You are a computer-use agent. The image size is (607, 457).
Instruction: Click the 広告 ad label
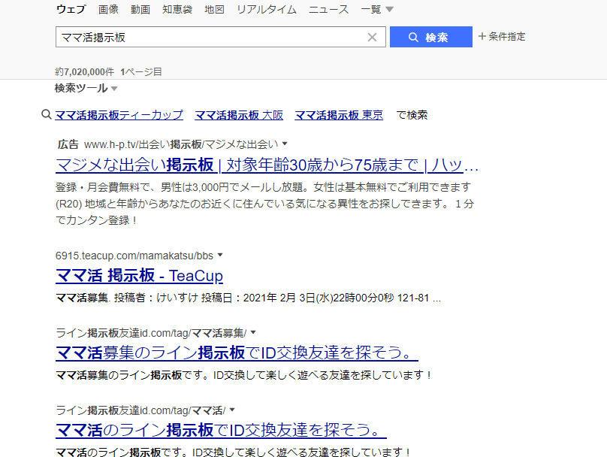click(68, 144)
